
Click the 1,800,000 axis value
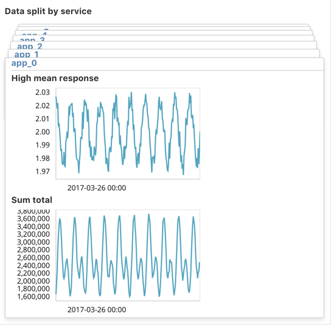click(x=33, y=289)
